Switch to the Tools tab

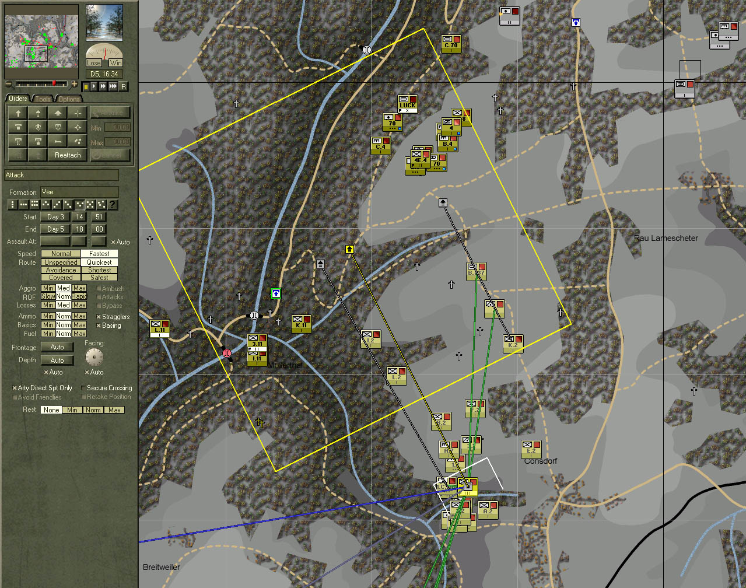(x=43, y=99)
